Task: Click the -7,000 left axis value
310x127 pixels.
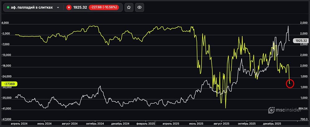Action: (x=5, y=44)
